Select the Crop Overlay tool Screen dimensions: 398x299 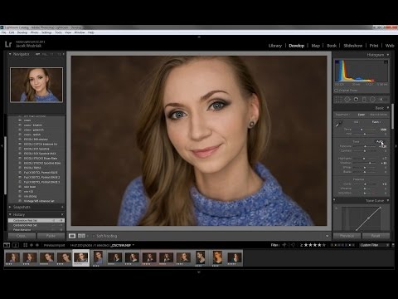[x=338, y=100]
